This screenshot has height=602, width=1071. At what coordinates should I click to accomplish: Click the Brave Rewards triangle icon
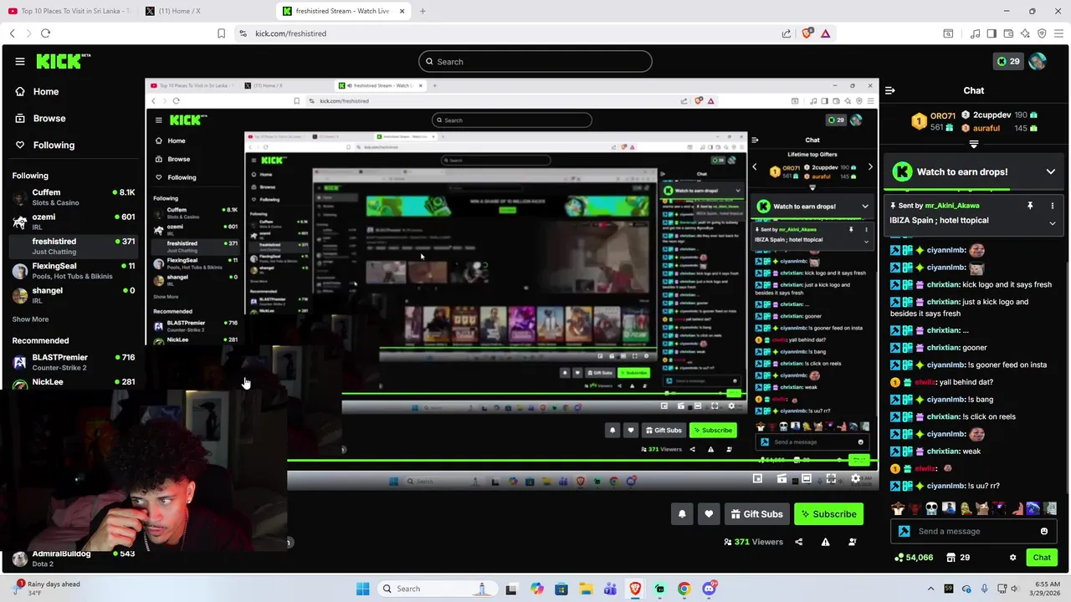click(x=826, y=33)
